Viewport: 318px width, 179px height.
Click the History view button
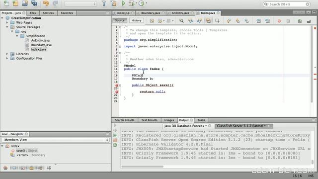coord(136,20)
